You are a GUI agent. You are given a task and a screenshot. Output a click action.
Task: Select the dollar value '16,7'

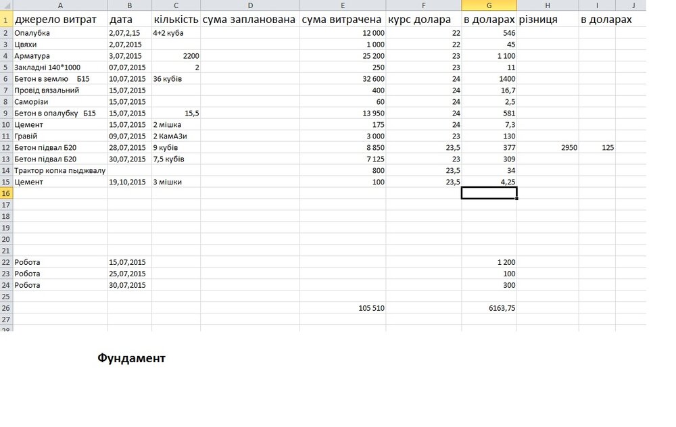pyautogui.click(x=489, y=91)
